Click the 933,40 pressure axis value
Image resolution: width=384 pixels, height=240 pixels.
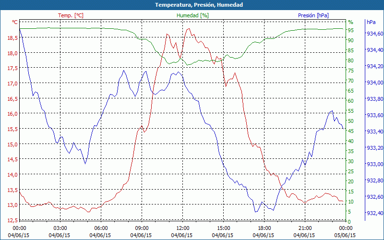point(375,132)
